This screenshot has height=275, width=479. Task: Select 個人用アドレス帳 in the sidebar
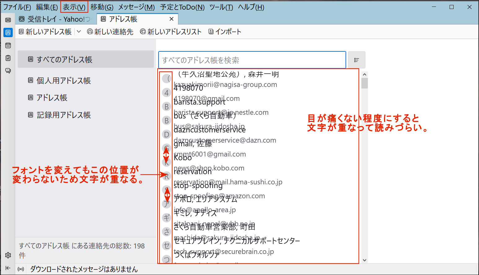click(x=63, y=81)
